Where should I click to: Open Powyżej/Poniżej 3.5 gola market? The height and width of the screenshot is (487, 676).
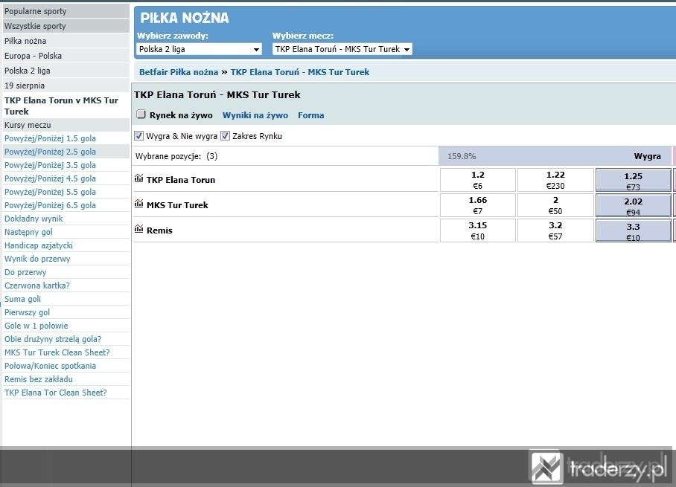coord(50,165)
